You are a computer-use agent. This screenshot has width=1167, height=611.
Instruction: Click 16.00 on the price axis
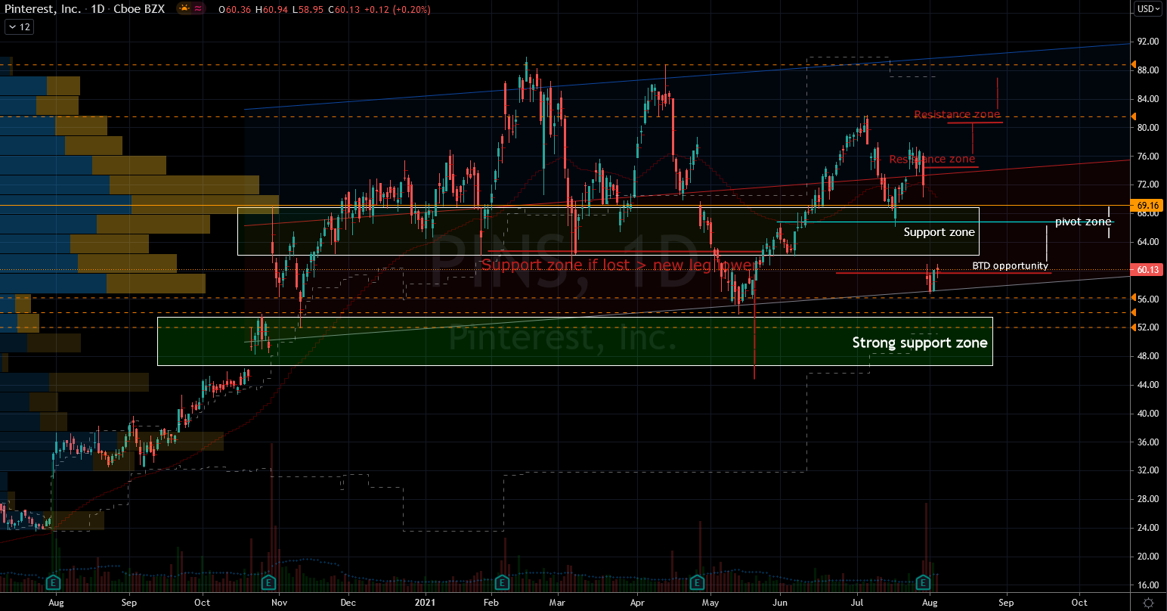point(1149,585)
